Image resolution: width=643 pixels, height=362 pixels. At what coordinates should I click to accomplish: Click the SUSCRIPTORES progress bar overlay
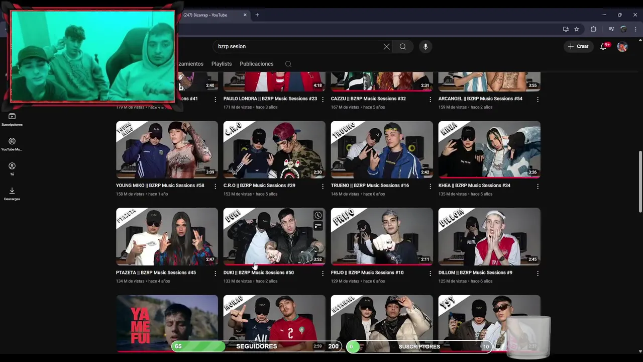[x=419, y=346]
